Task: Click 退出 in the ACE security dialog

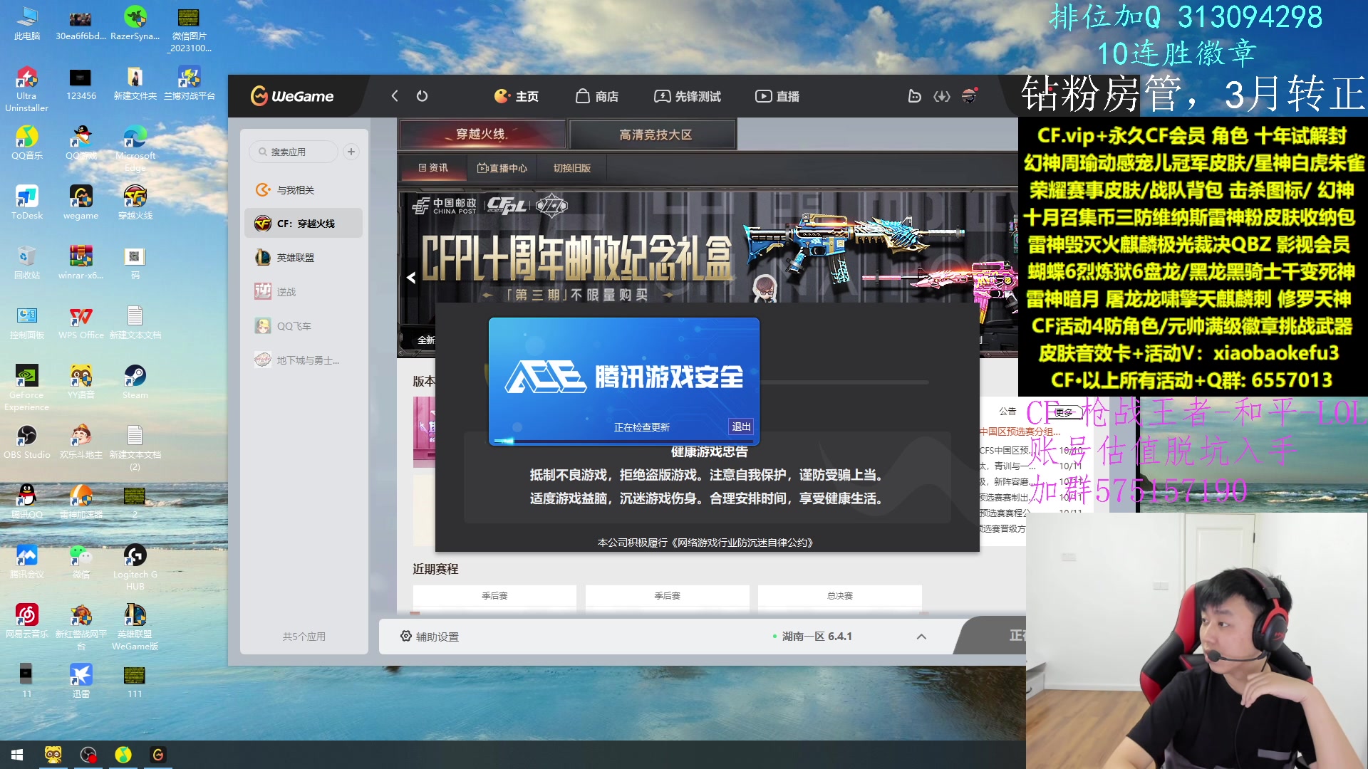Action: point(741,427)
